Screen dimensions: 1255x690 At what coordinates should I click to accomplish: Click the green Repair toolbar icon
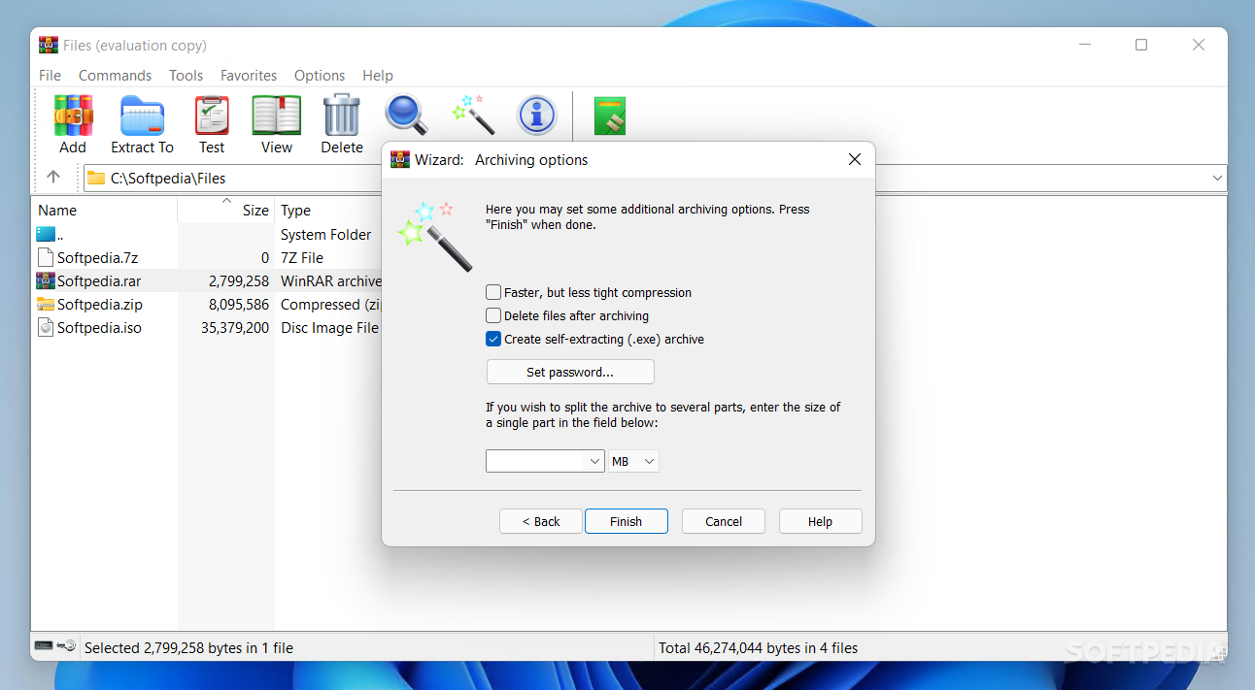[x=610, y=115]
